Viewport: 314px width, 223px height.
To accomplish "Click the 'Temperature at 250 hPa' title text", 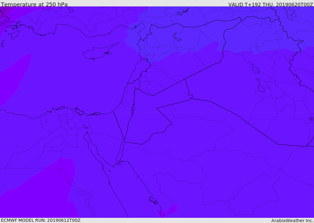I will click(x=34, y=4).
